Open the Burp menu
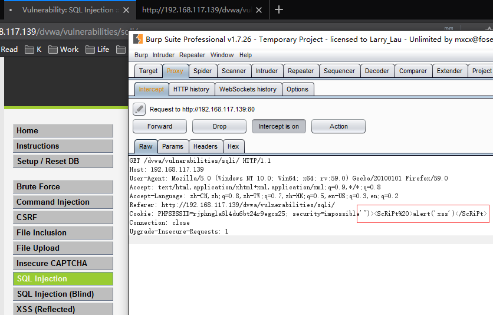Viewport: 493px width, 315px height. pyautogui.click(x=141, y=55)
